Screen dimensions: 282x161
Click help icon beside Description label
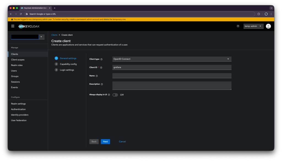coord(102,84)
